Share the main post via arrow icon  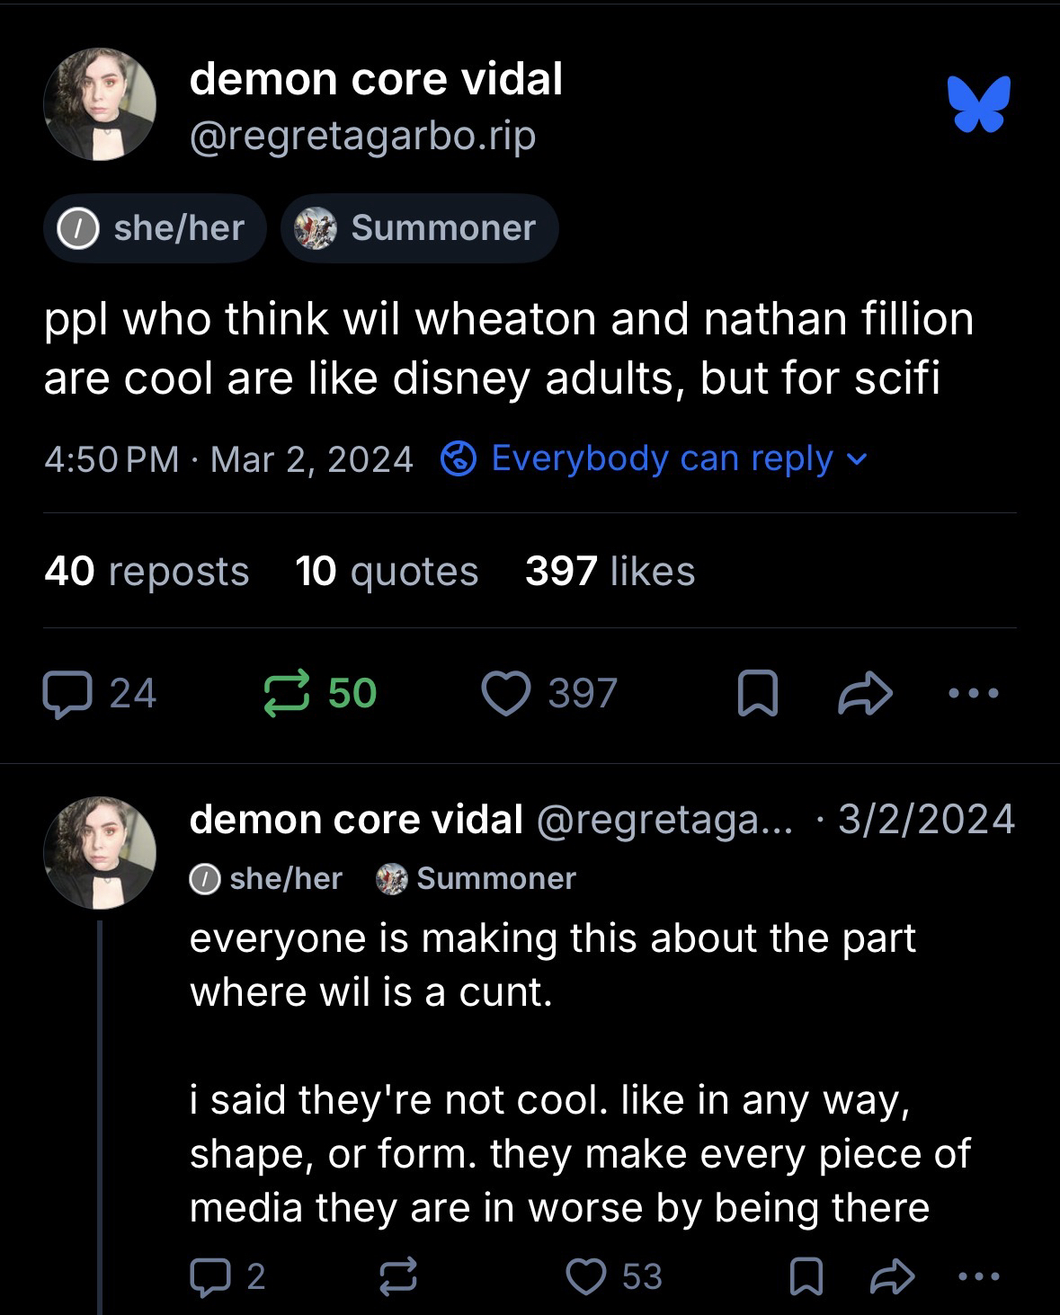[x=865, y=695]
